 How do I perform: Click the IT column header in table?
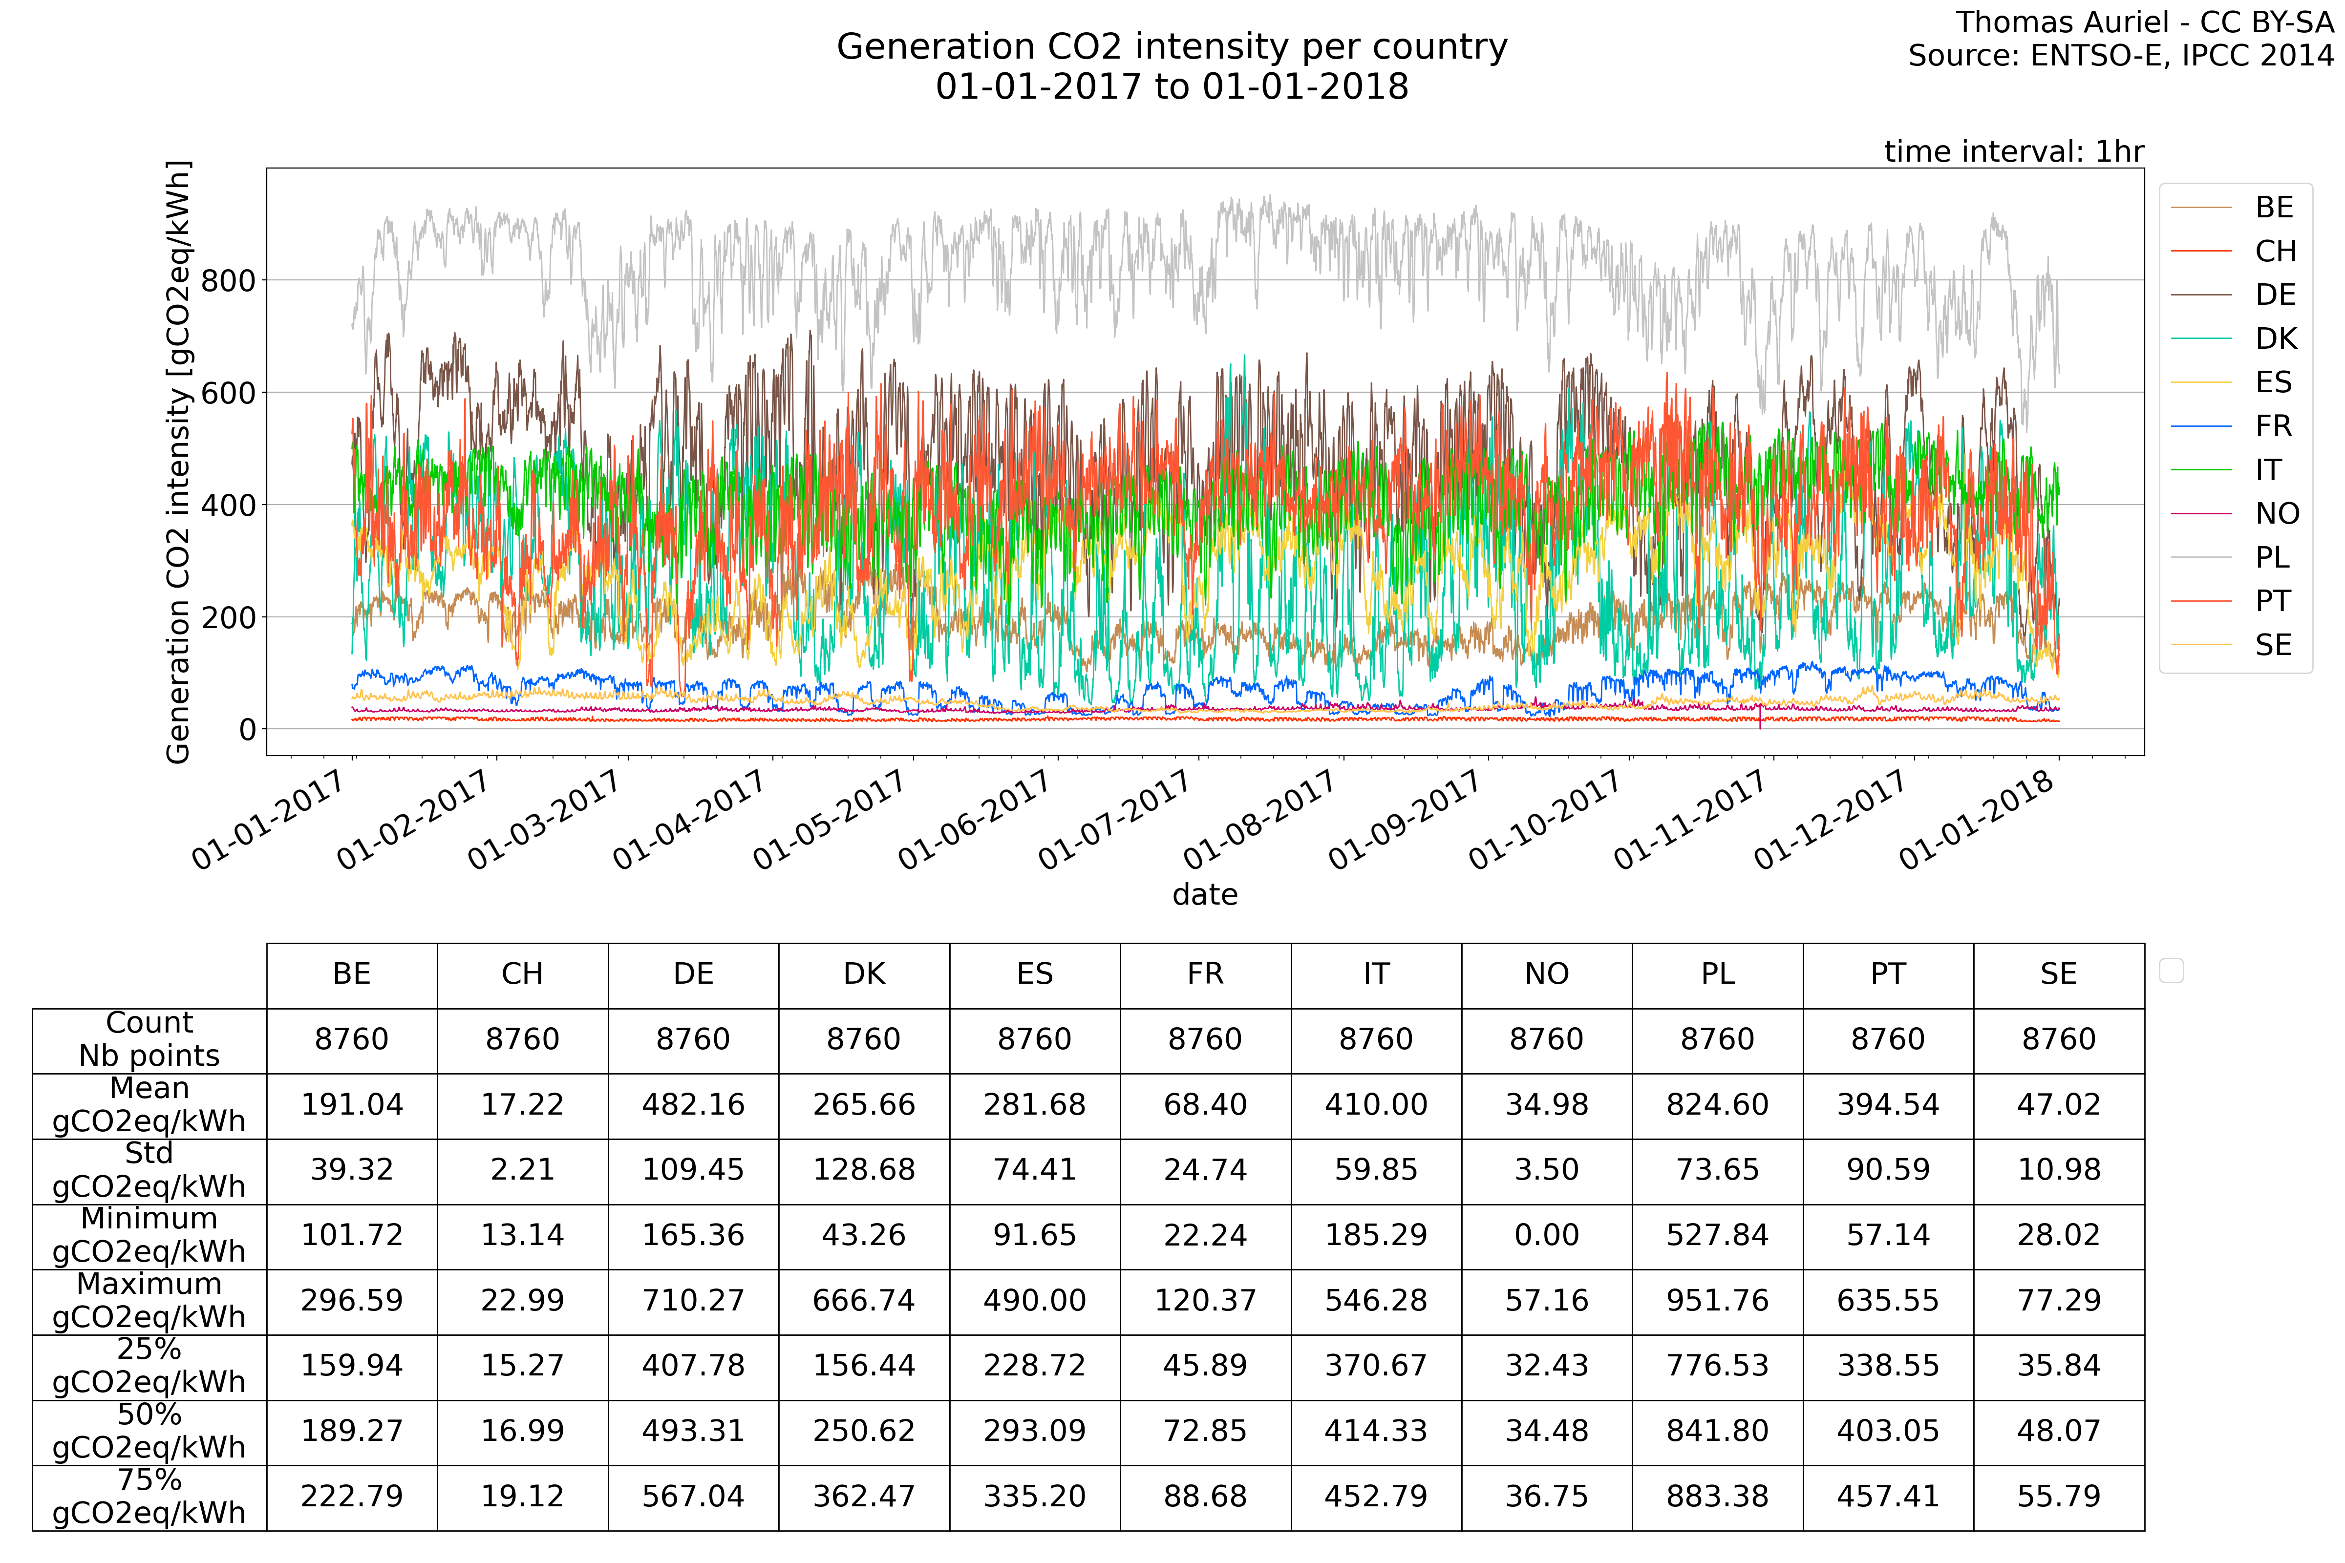point(1376,974)
